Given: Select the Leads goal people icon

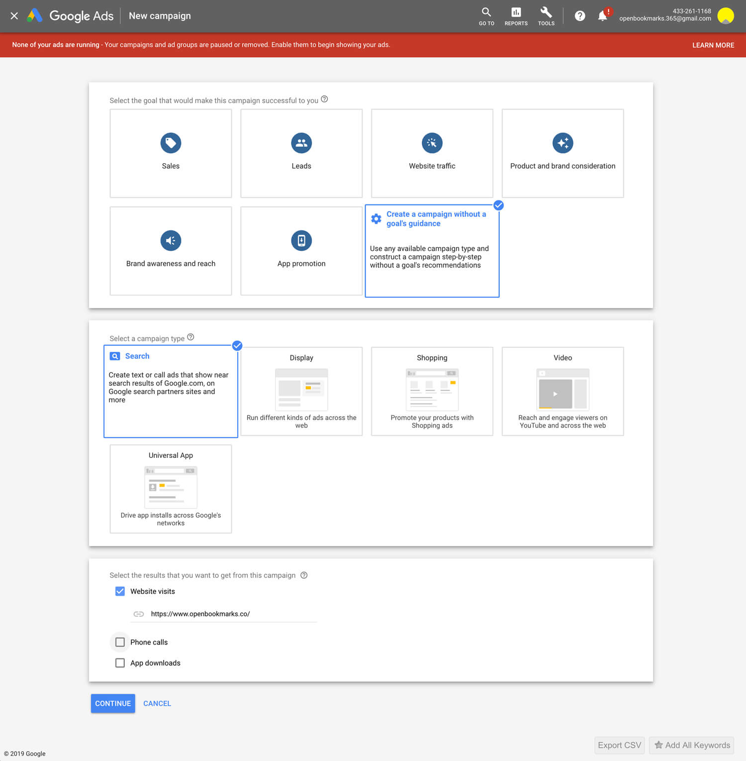Looking at the screenshot, I should (301, 143).
